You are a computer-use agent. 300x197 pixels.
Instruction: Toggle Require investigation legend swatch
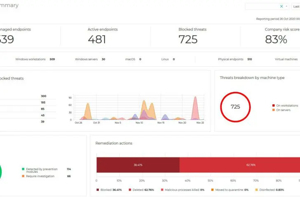click(x=23, y=176)
